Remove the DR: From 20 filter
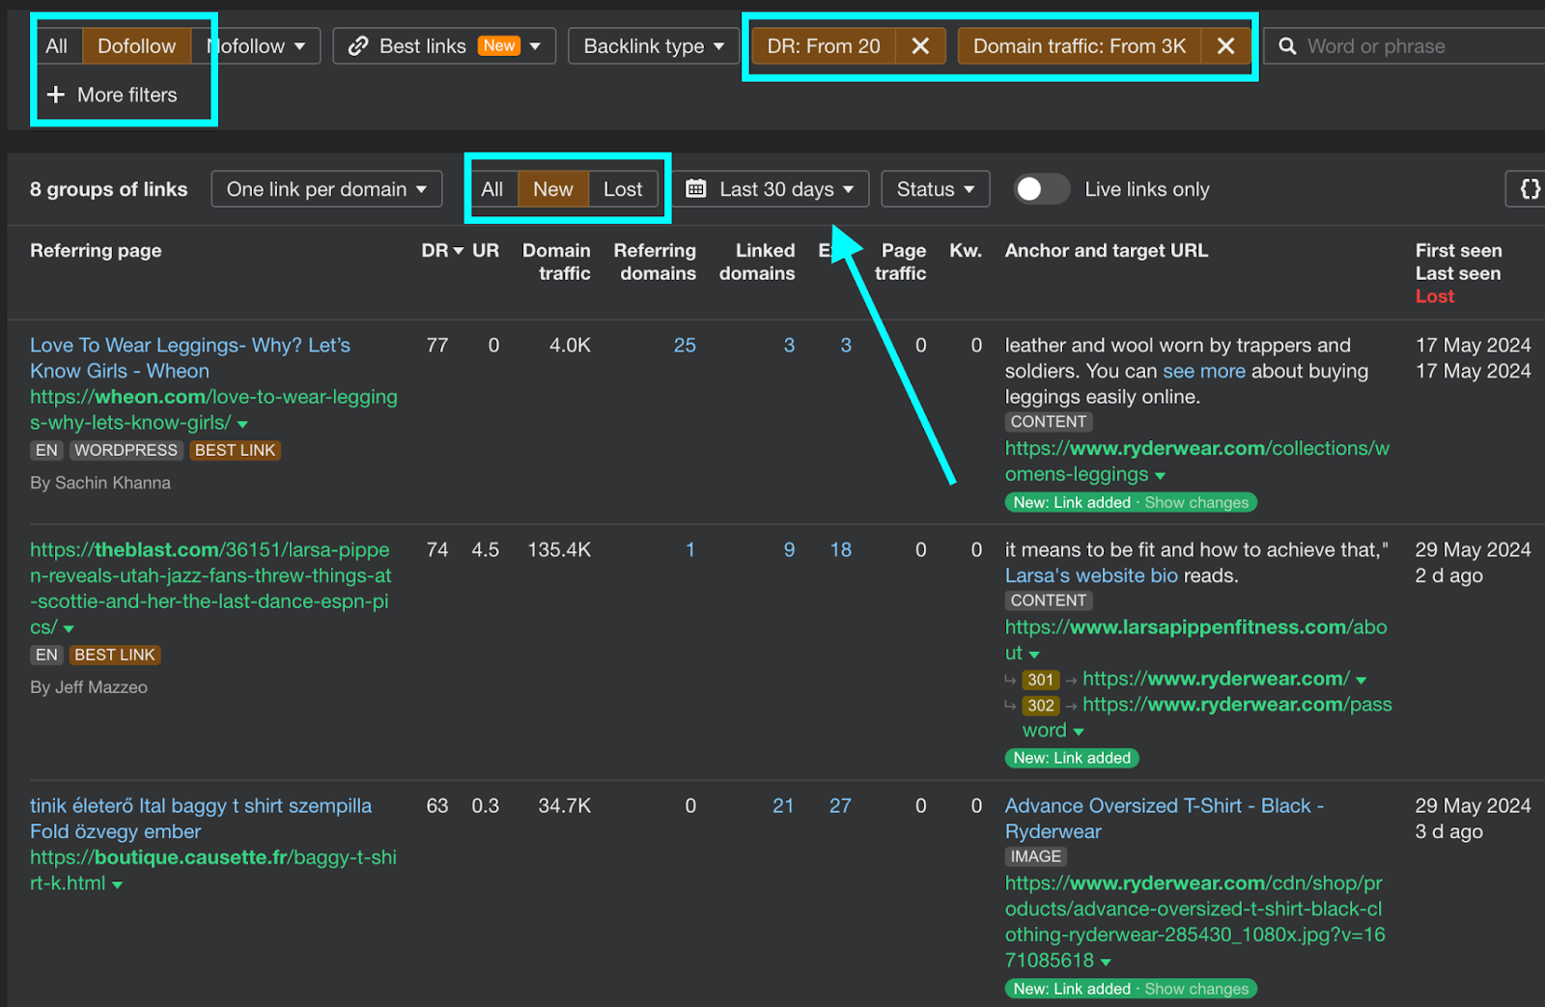 point(920,46)
